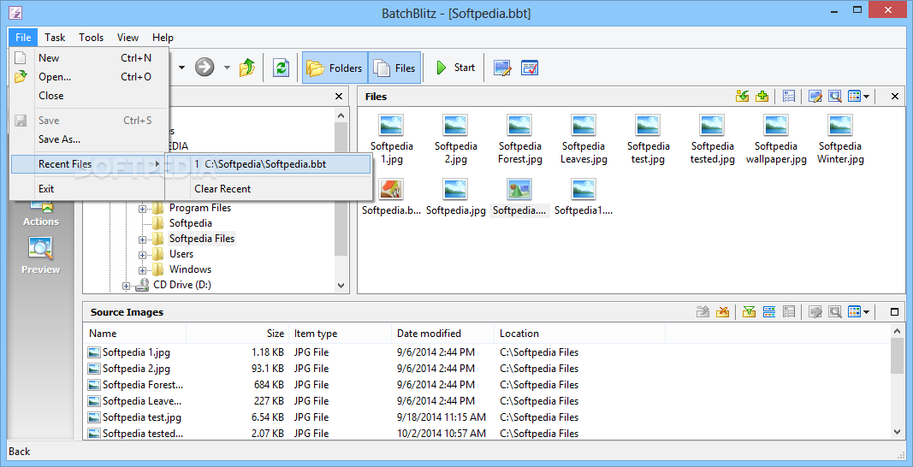Choose Exit from the File menu
Viewport: 913px width, 467px height.
pyautogui.click(x=89, y=189)
